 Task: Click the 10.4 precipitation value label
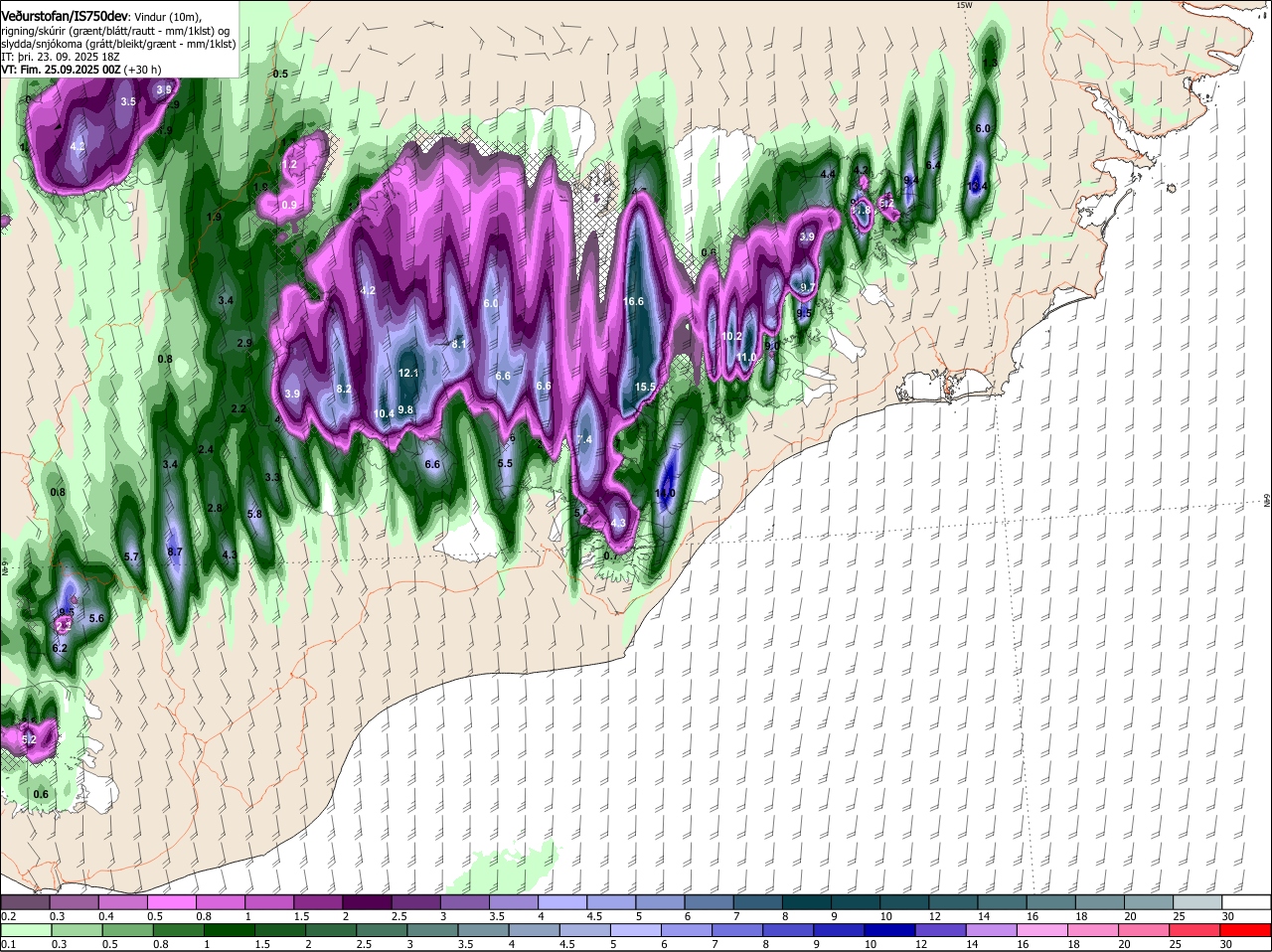[x=384, y=413]
